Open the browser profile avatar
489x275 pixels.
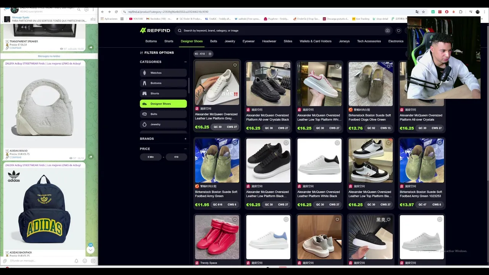click(478, 12)
